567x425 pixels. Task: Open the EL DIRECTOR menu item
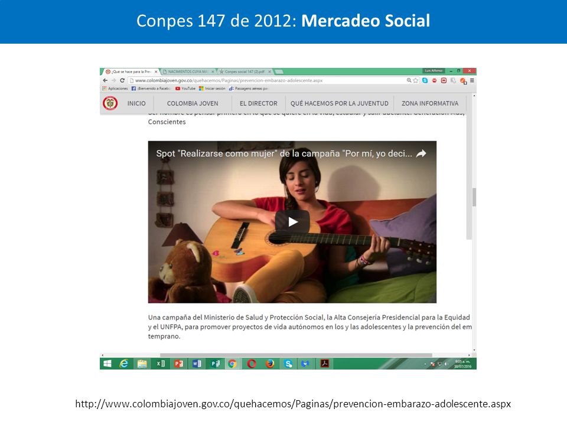(259, 103)
